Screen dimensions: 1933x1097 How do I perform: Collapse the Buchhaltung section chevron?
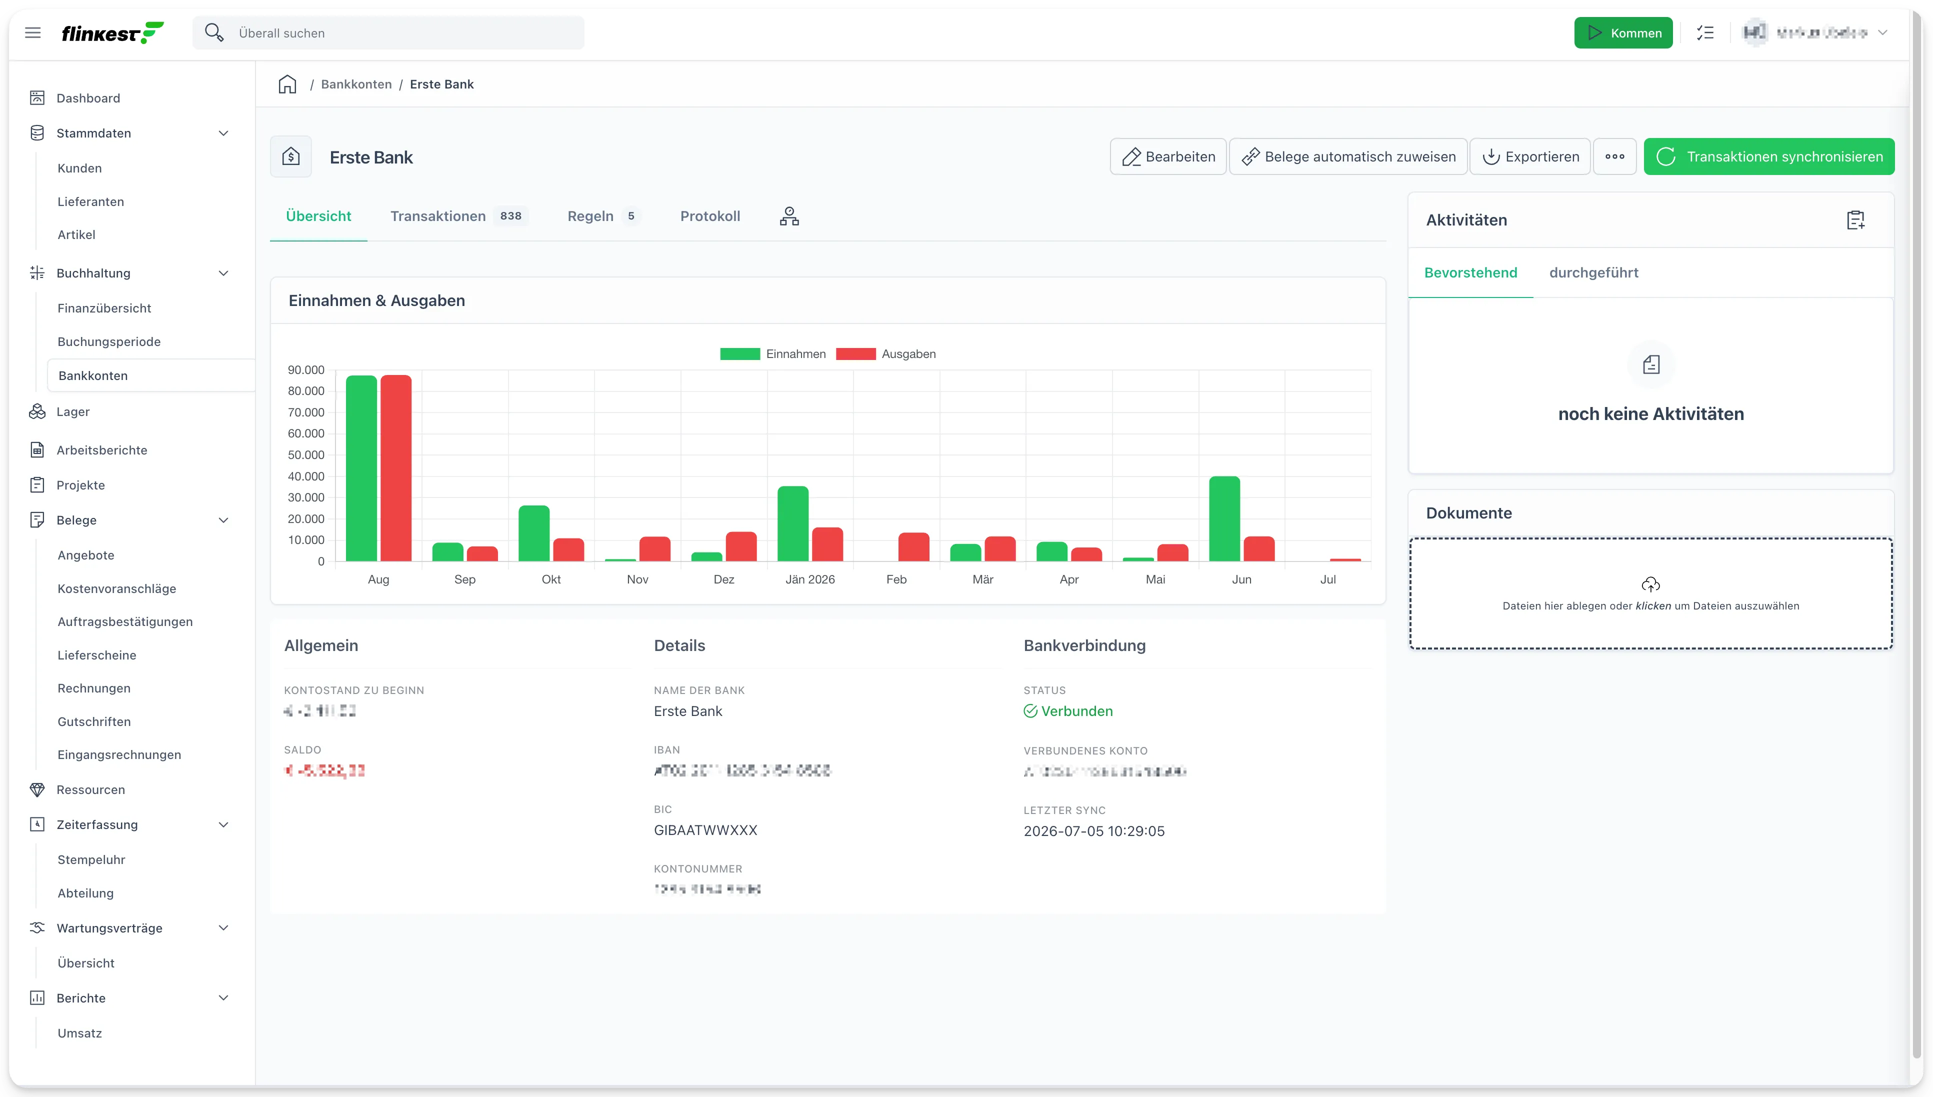point(223,273)
